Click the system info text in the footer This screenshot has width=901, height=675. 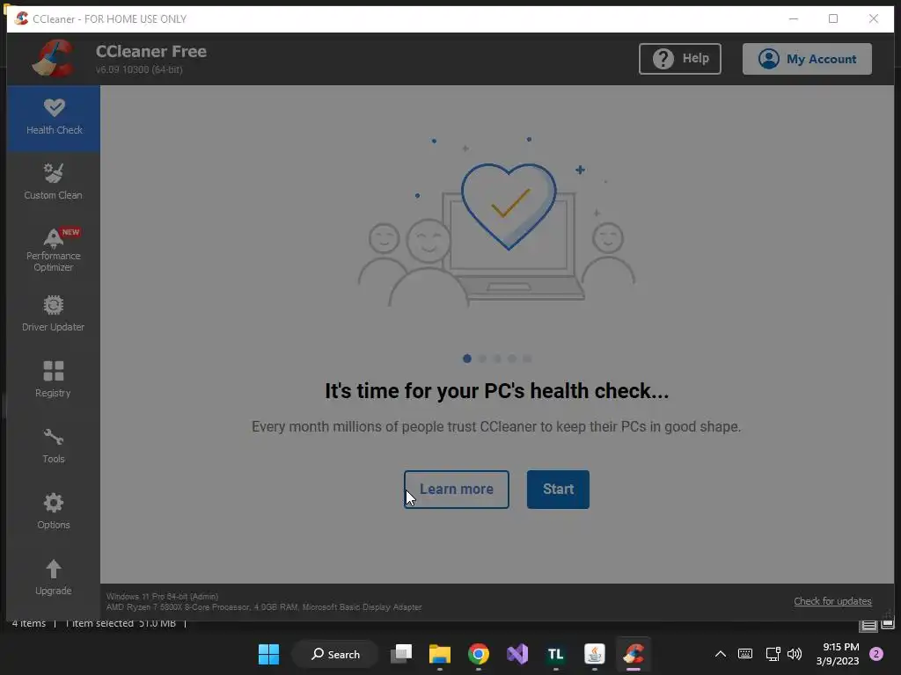pyautogui.click(x=264, y=601)
